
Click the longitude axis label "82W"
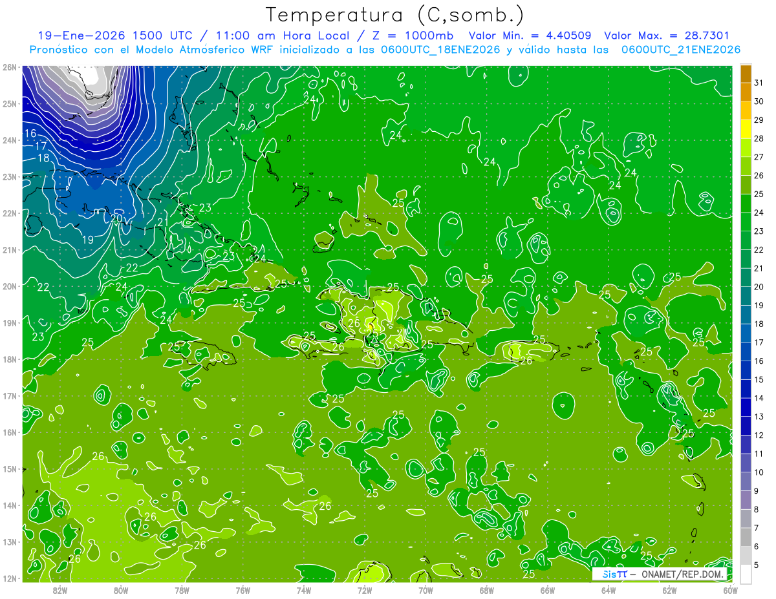[x=60, y=591]
